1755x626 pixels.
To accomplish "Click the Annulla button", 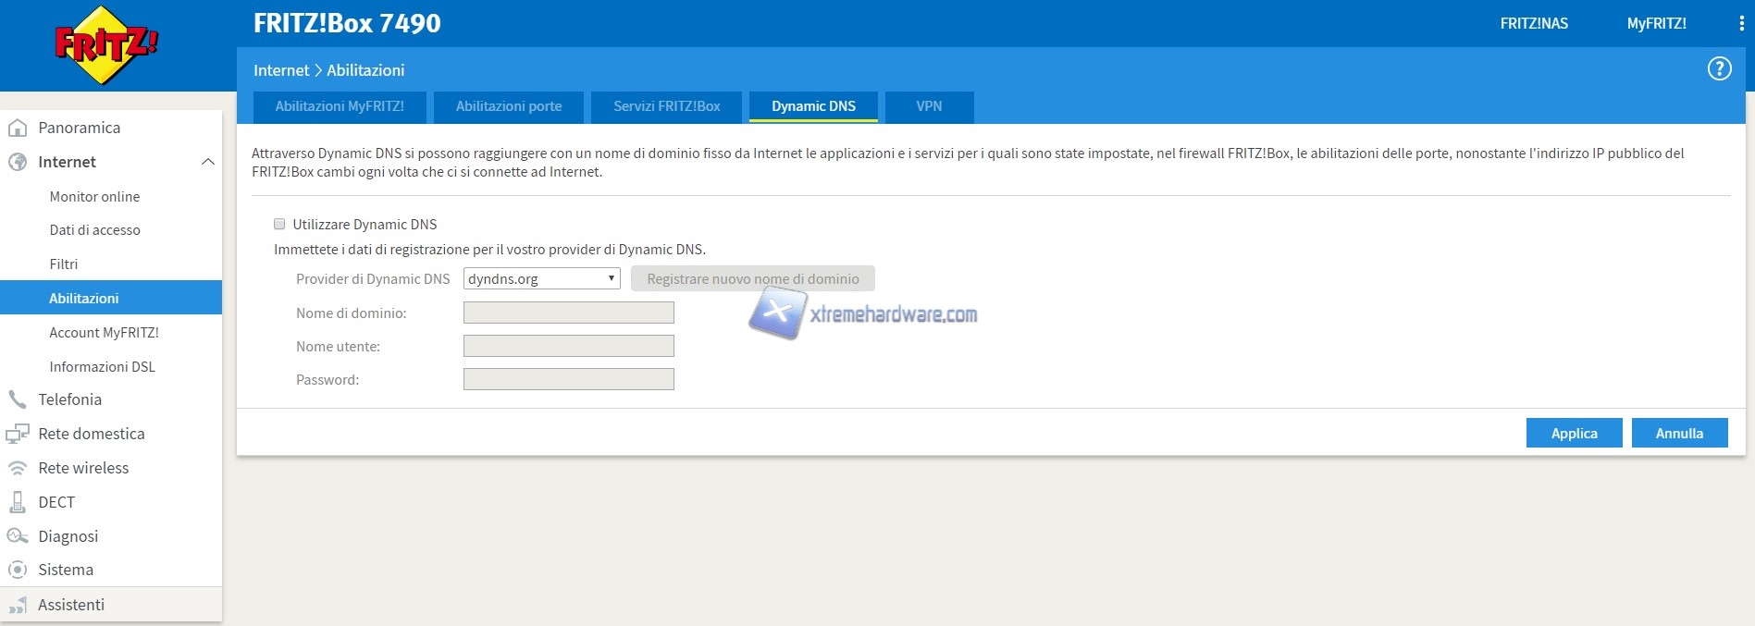I will (x=1679, y=433).
